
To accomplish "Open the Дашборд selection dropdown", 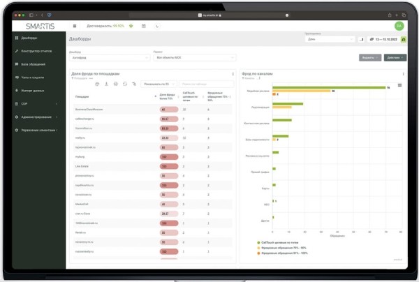I will point(108,58).
